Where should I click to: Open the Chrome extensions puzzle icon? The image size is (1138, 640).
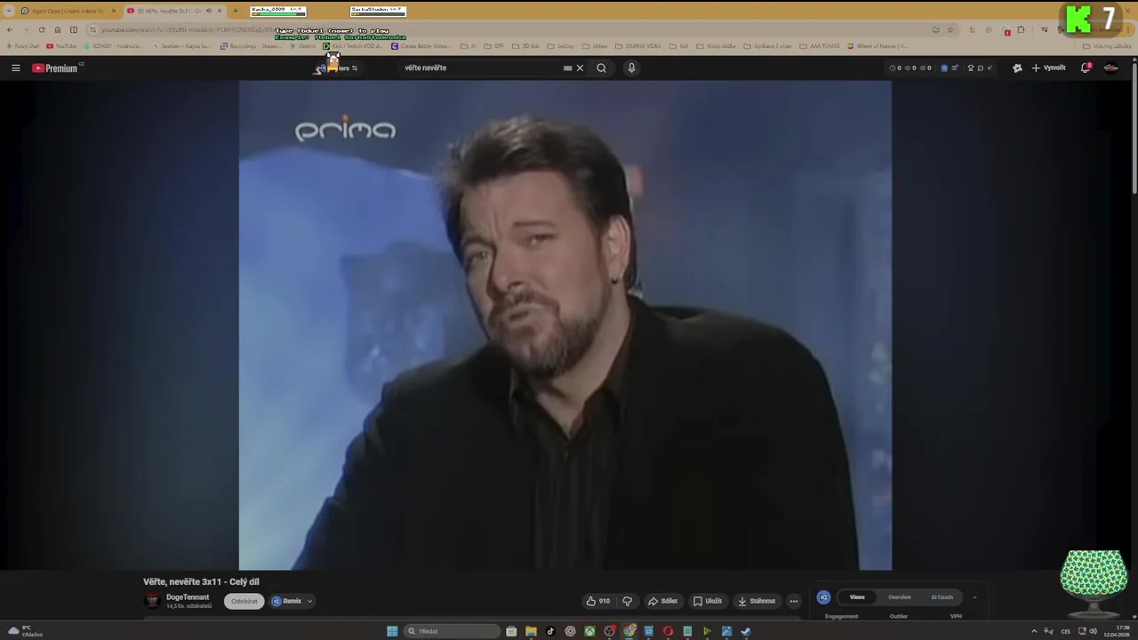tap(1021, 29)
